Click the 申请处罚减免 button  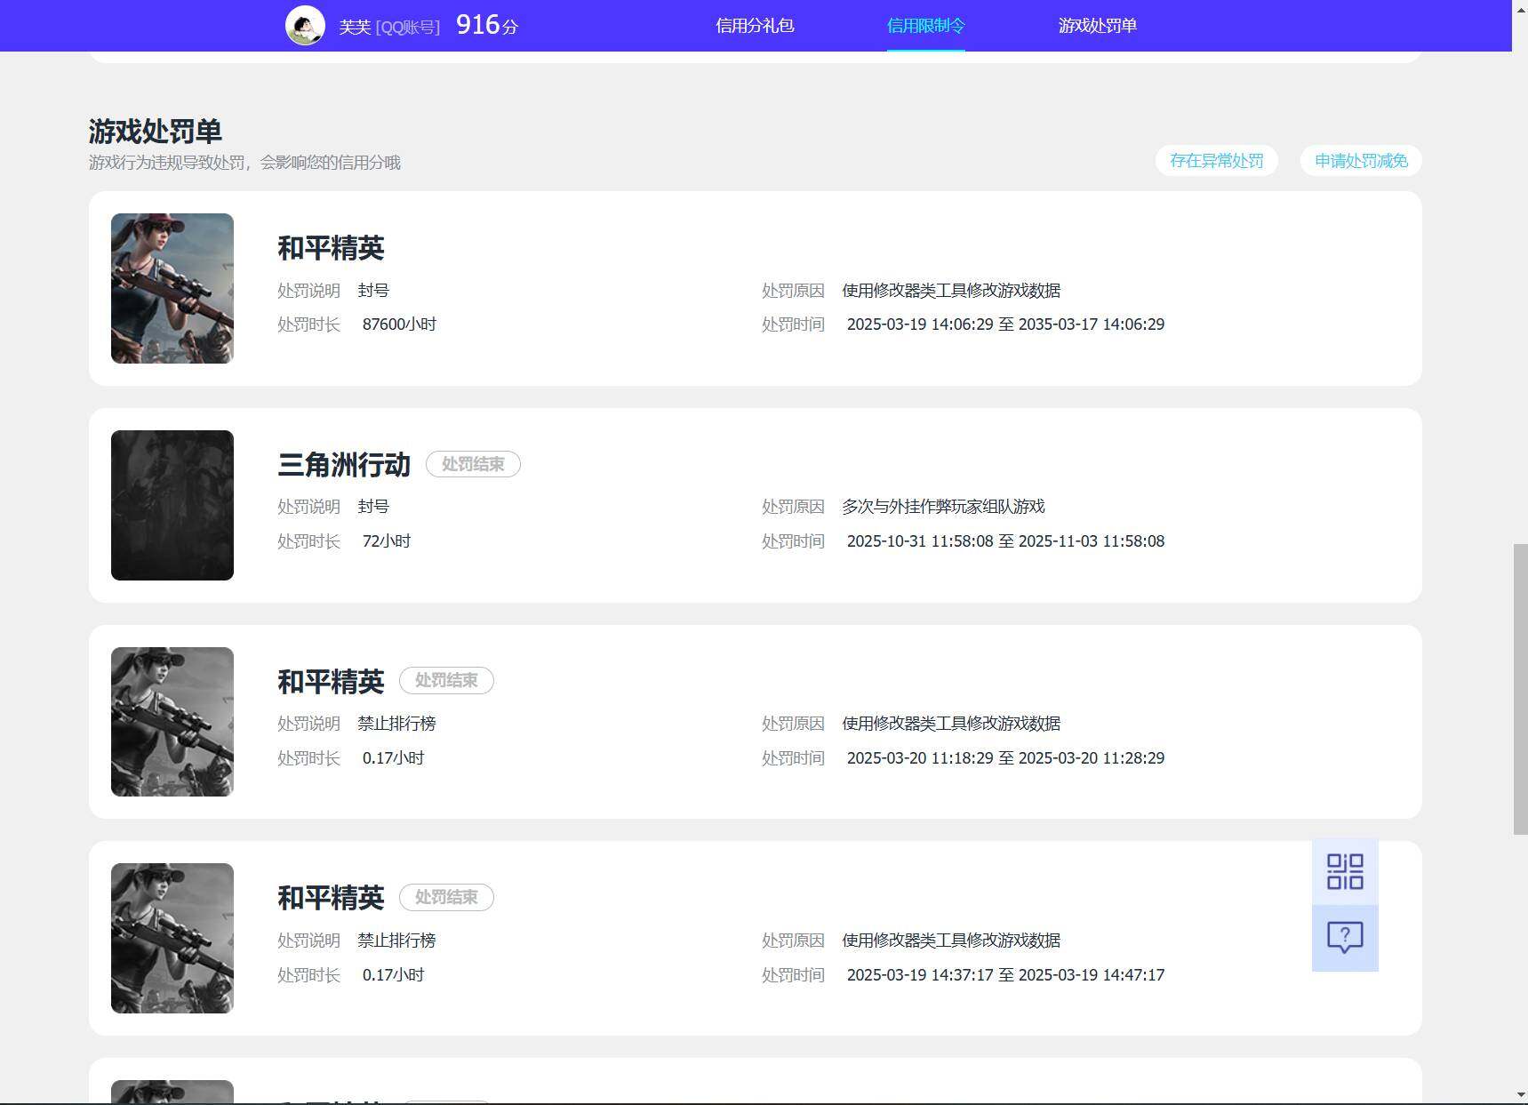click(x=1361, y=161)
